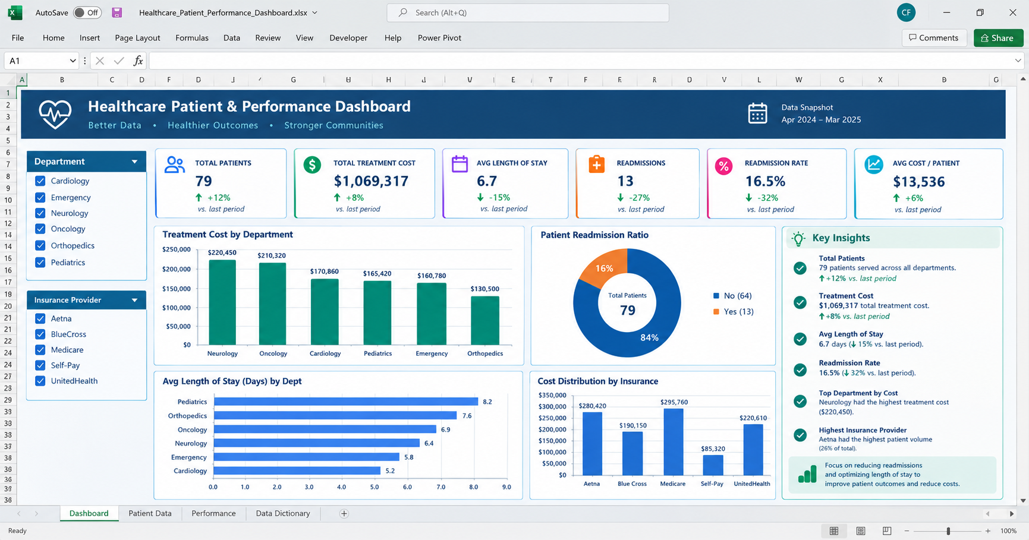Open the Insert Function fx icon

click(x=138, y=61)
